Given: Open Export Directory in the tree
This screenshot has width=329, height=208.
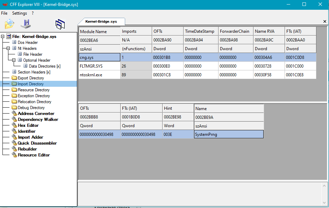Looking at the screenshot, I should (x=31, y=78).
